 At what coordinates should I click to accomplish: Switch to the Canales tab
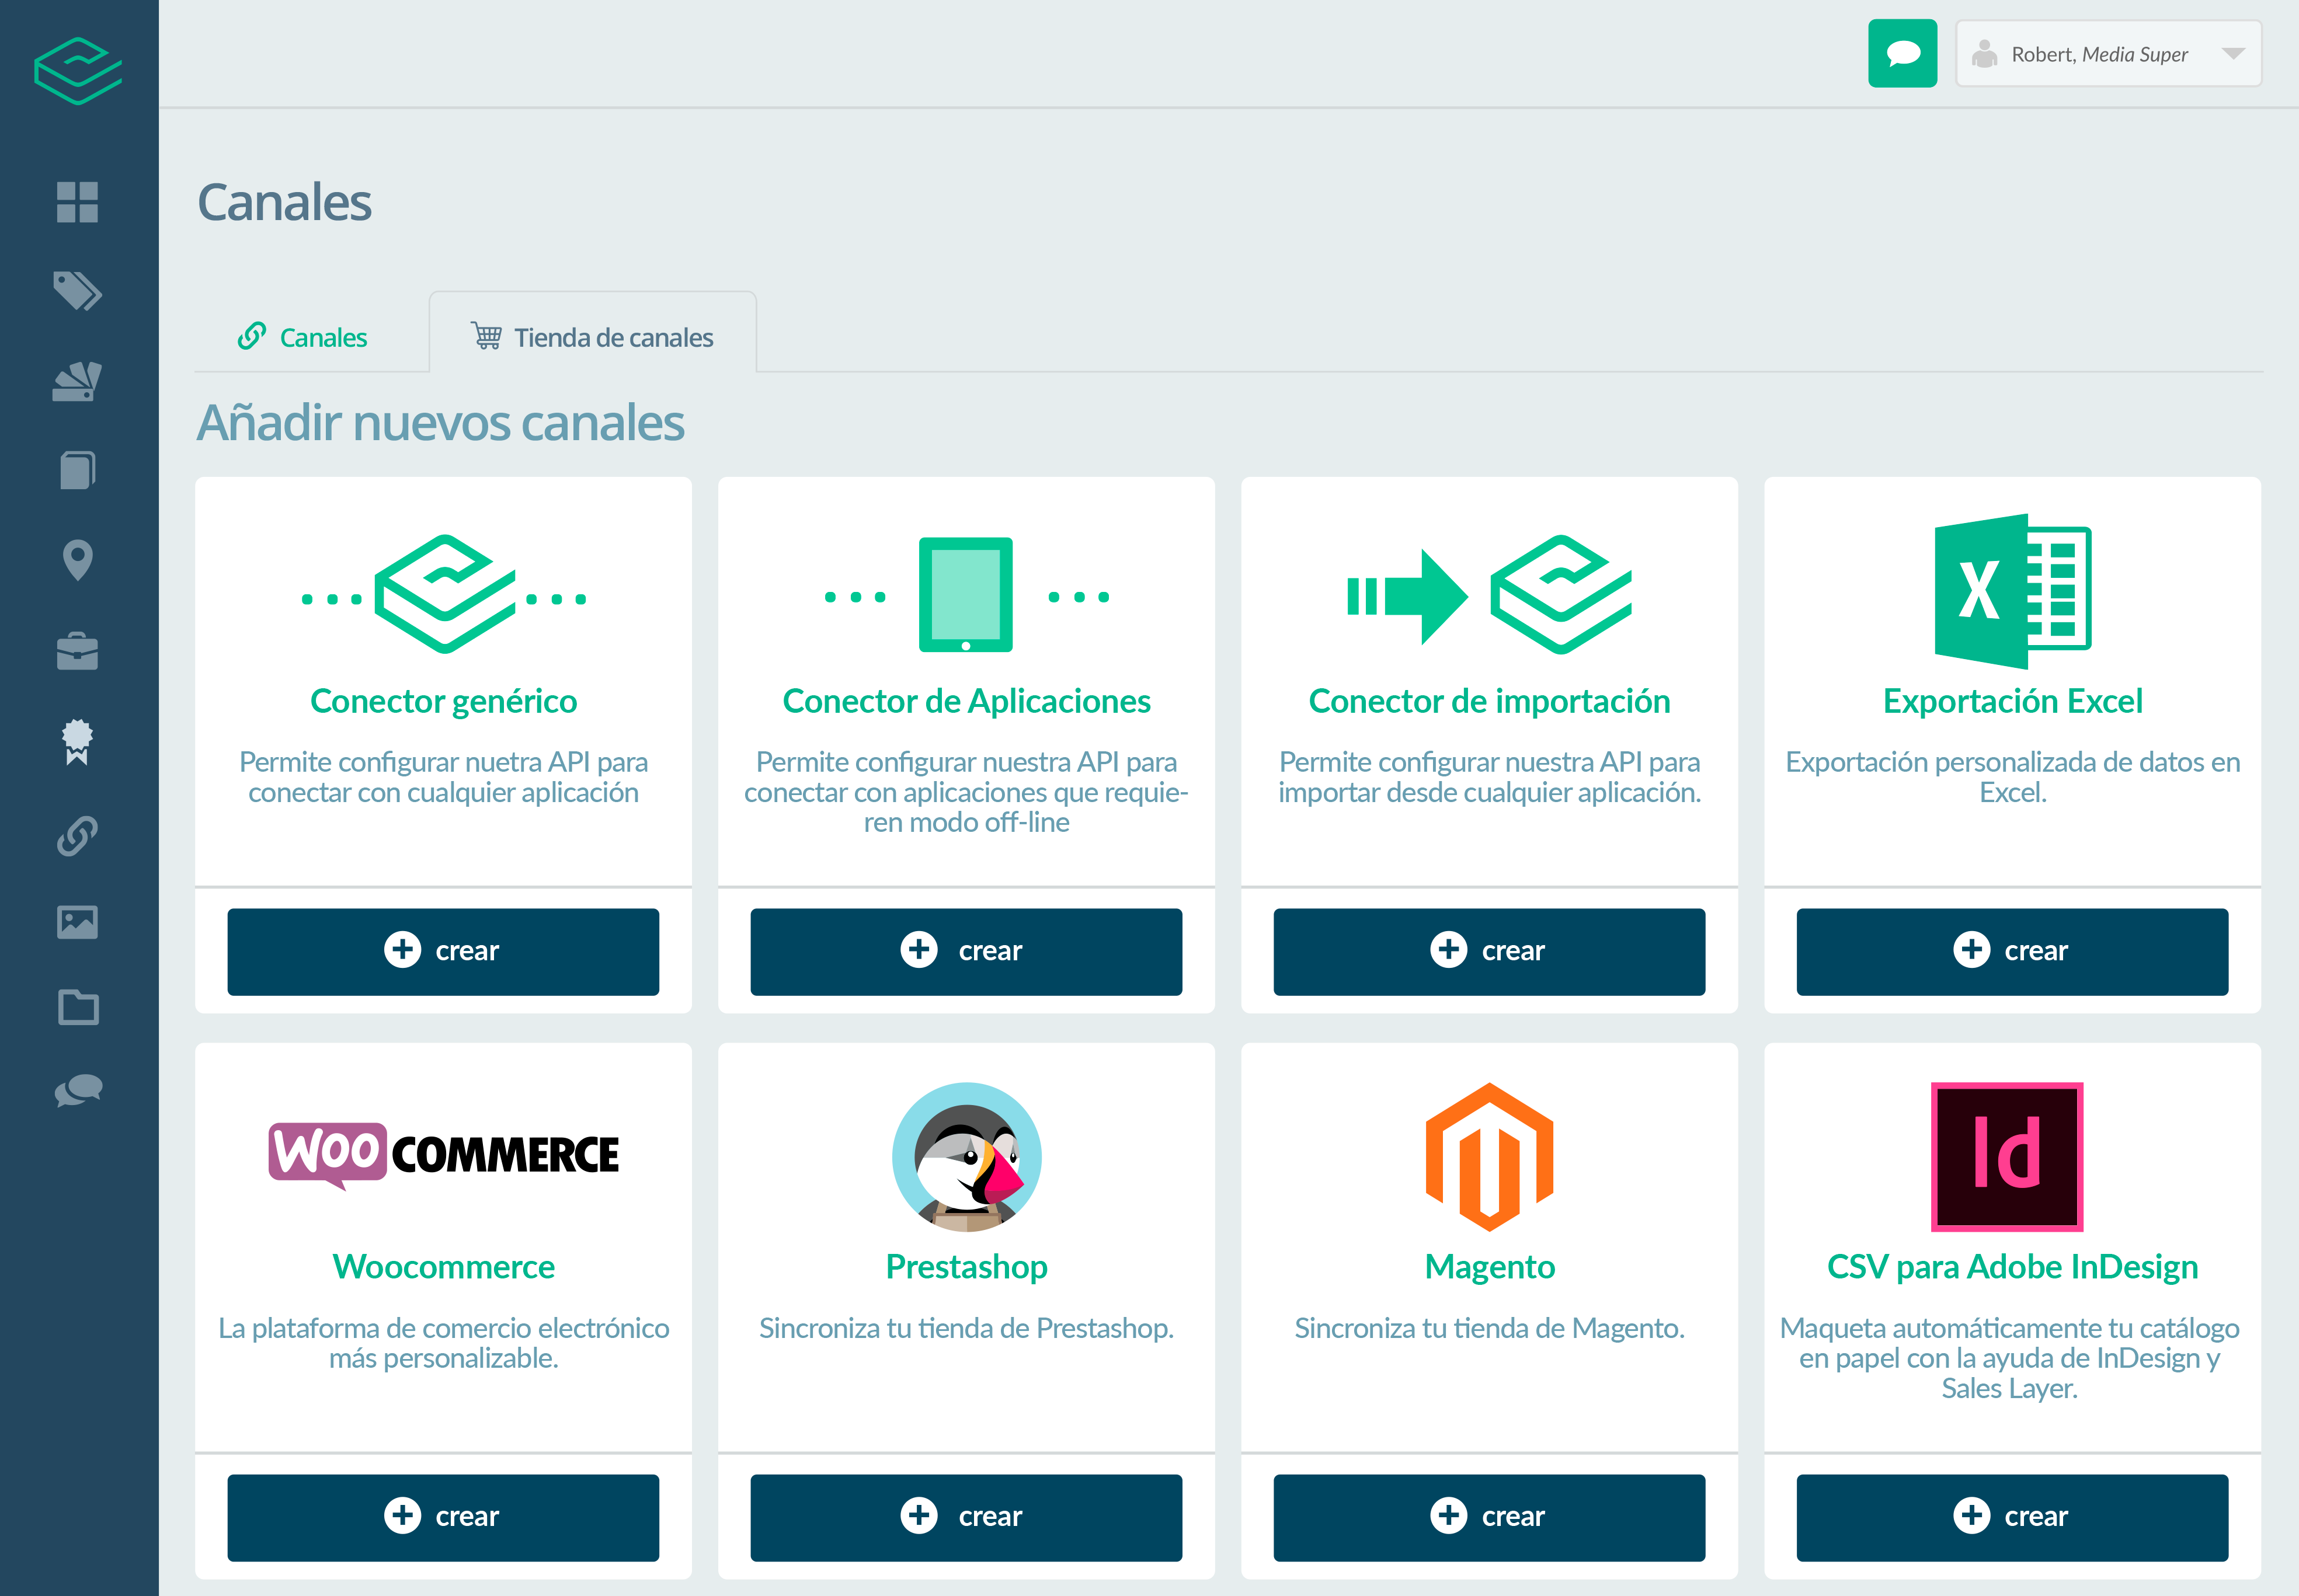tap(303, 337)
